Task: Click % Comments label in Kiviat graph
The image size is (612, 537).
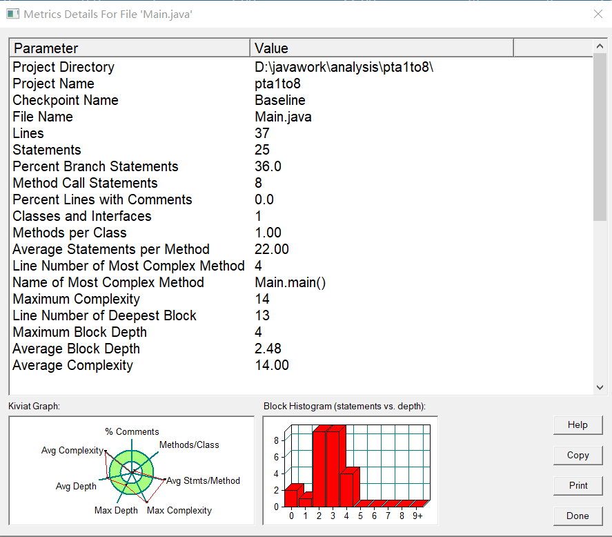Action: click(x=132, y=431)
